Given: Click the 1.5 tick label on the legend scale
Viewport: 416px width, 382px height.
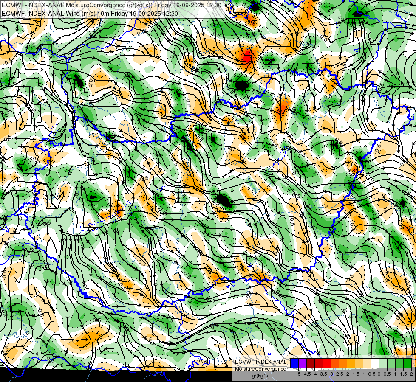Looking at the screenshot, I should (403, 374).
